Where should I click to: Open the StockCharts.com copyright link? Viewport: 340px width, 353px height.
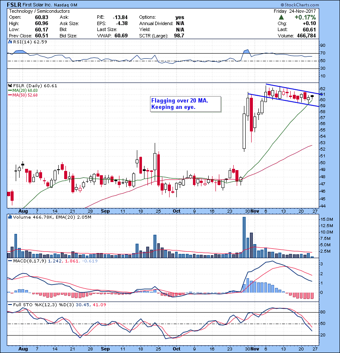(300, 5)
